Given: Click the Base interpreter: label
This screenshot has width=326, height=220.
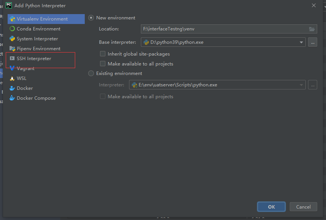Looking at the screenshot, I should 118,42.
